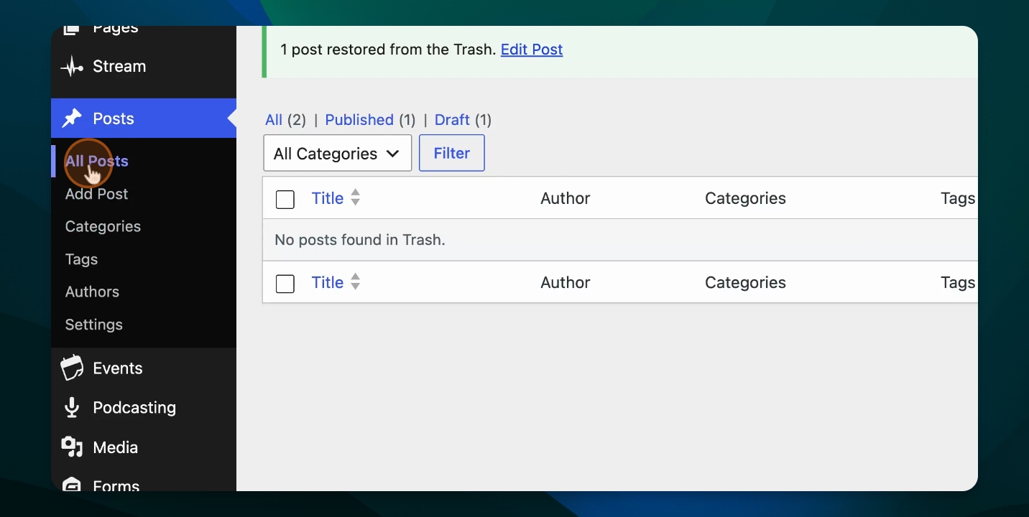Click the Podcasting microphone icon
The width and height of the screenshot is (1029, 517).
click(72, 408)
